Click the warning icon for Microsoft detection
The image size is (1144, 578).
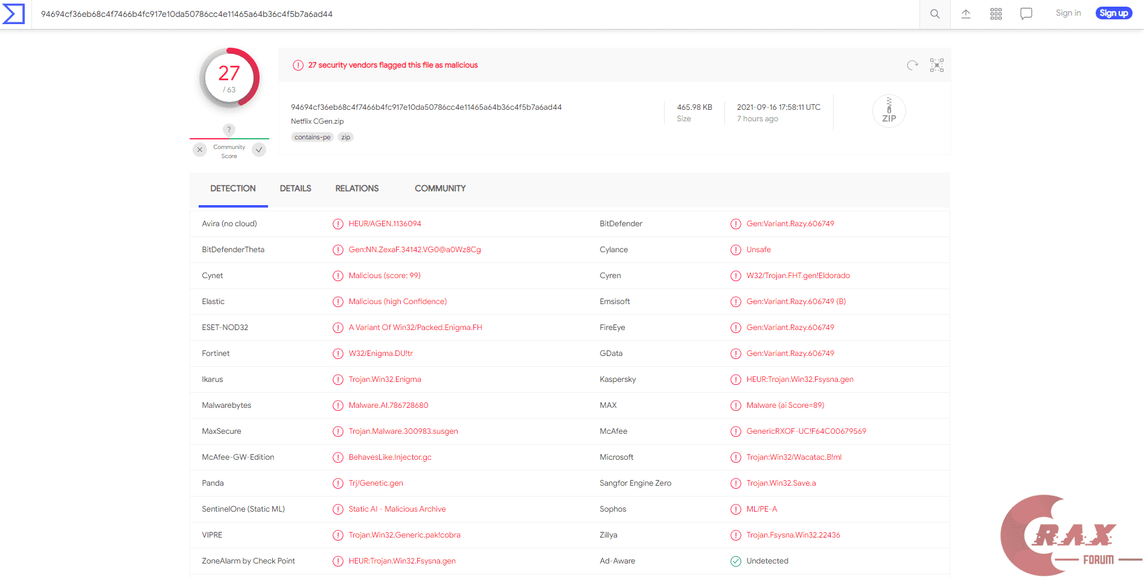(736, 457)
